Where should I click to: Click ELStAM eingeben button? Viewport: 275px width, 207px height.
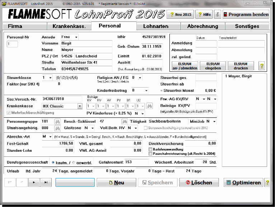click(213, 66)
